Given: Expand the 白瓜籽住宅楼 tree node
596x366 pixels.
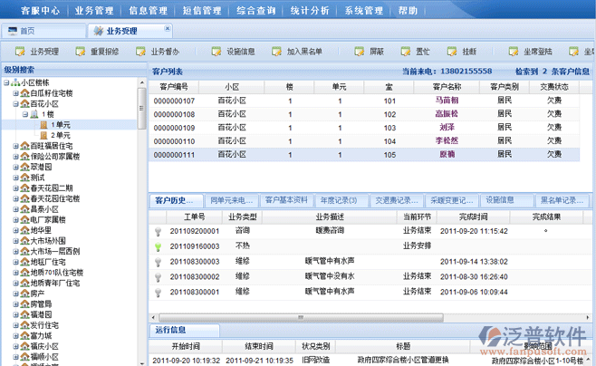Looking at the screenshot, I should click(17, 92).
